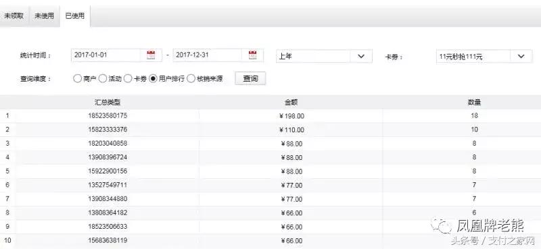The width and height of the screenshot is (541, 249).
Task: Select the phone number 15823333376
Action: pyautogui.click(x=108, y=130)
